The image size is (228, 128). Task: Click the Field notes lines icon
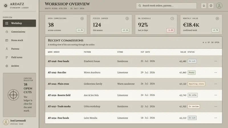[x=7, y=57]
